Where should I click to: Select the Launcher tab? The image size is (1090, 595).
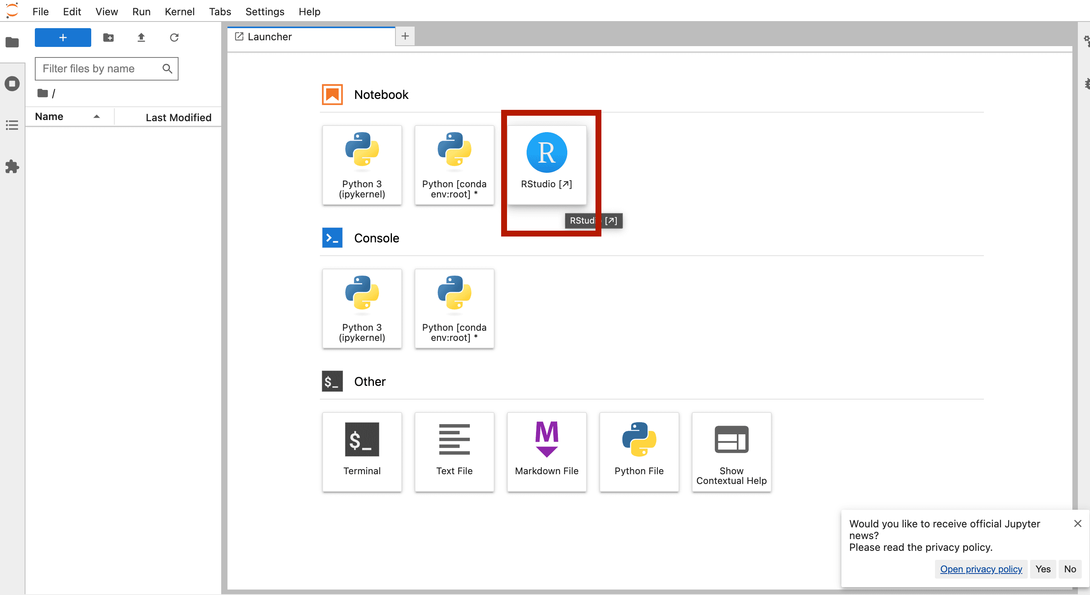(x=312, y=36)
